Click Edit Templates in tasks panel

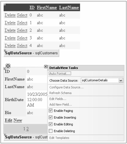pyautogui.click(x=59, y=138)
